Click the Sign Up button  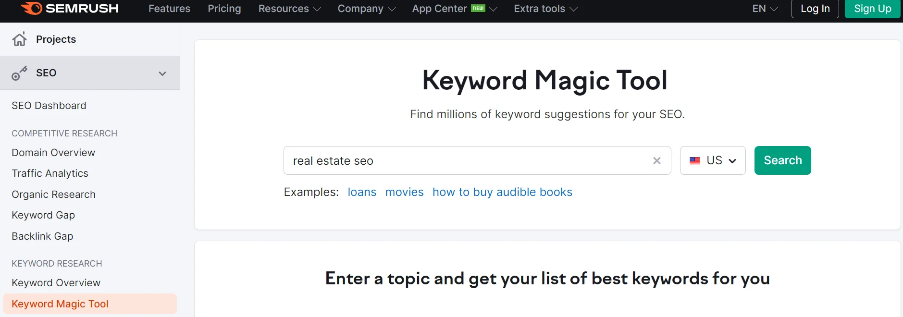click(x=872, y=9)
